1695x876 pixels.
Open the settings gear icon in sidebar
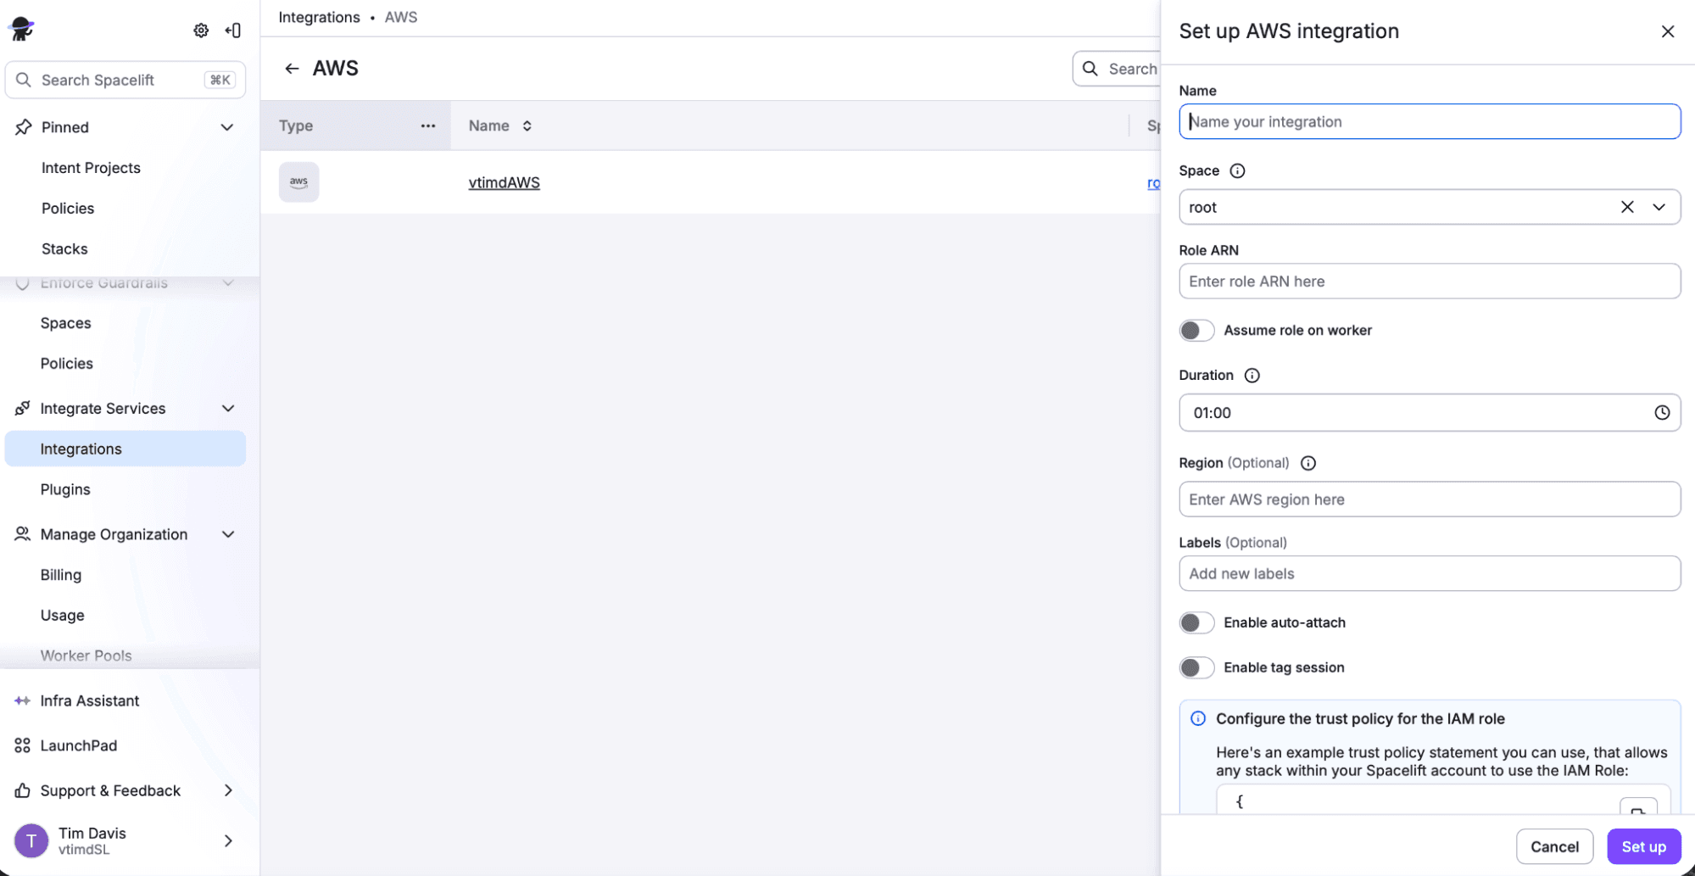pyautogui.click(x=201, y=31)
